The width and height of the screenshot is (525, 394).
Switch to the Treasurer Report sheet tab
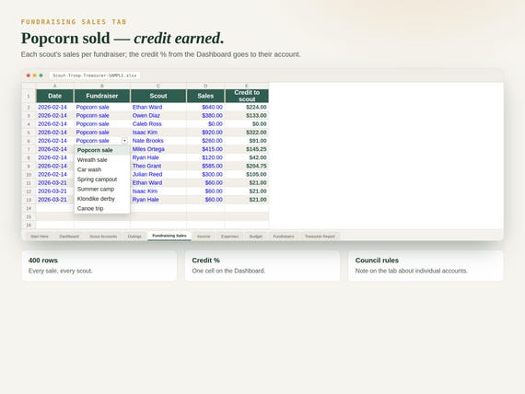[x=320, y=237]
